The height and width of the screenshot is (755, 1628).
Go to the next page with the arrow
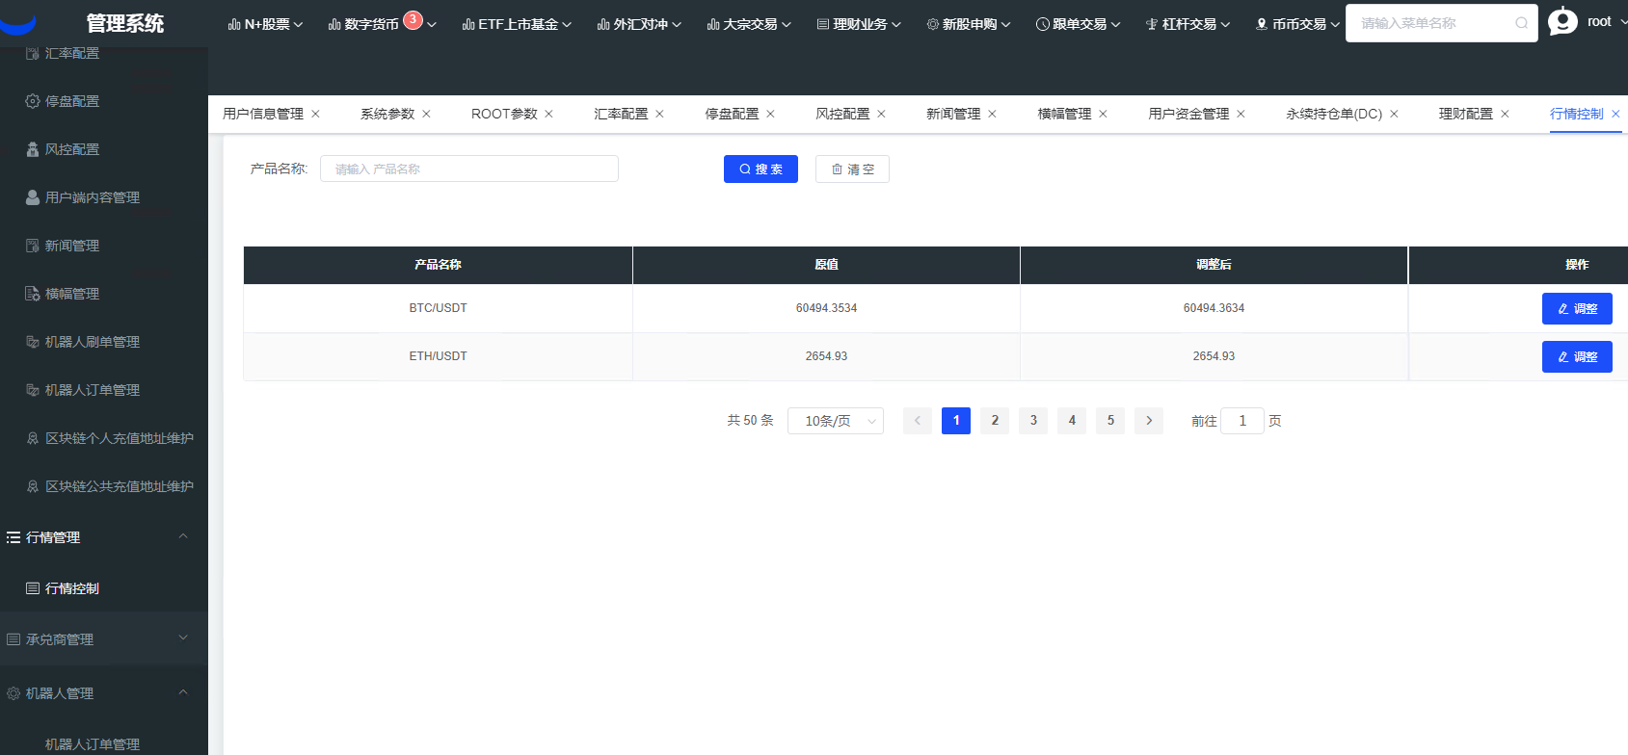1148,421
